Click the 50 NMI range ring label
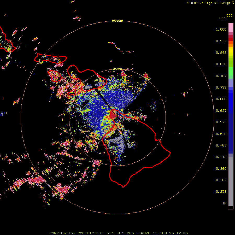This screenshot has height=235, width=235. pos(117,69)
